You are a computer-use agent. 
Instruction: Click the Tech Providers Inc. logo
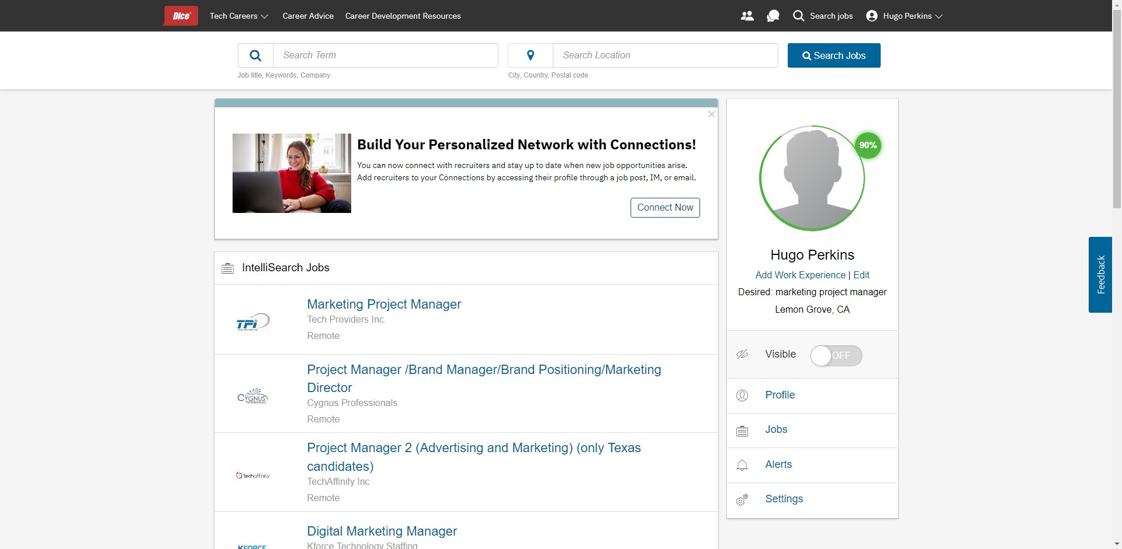click(x=253, y=322)
